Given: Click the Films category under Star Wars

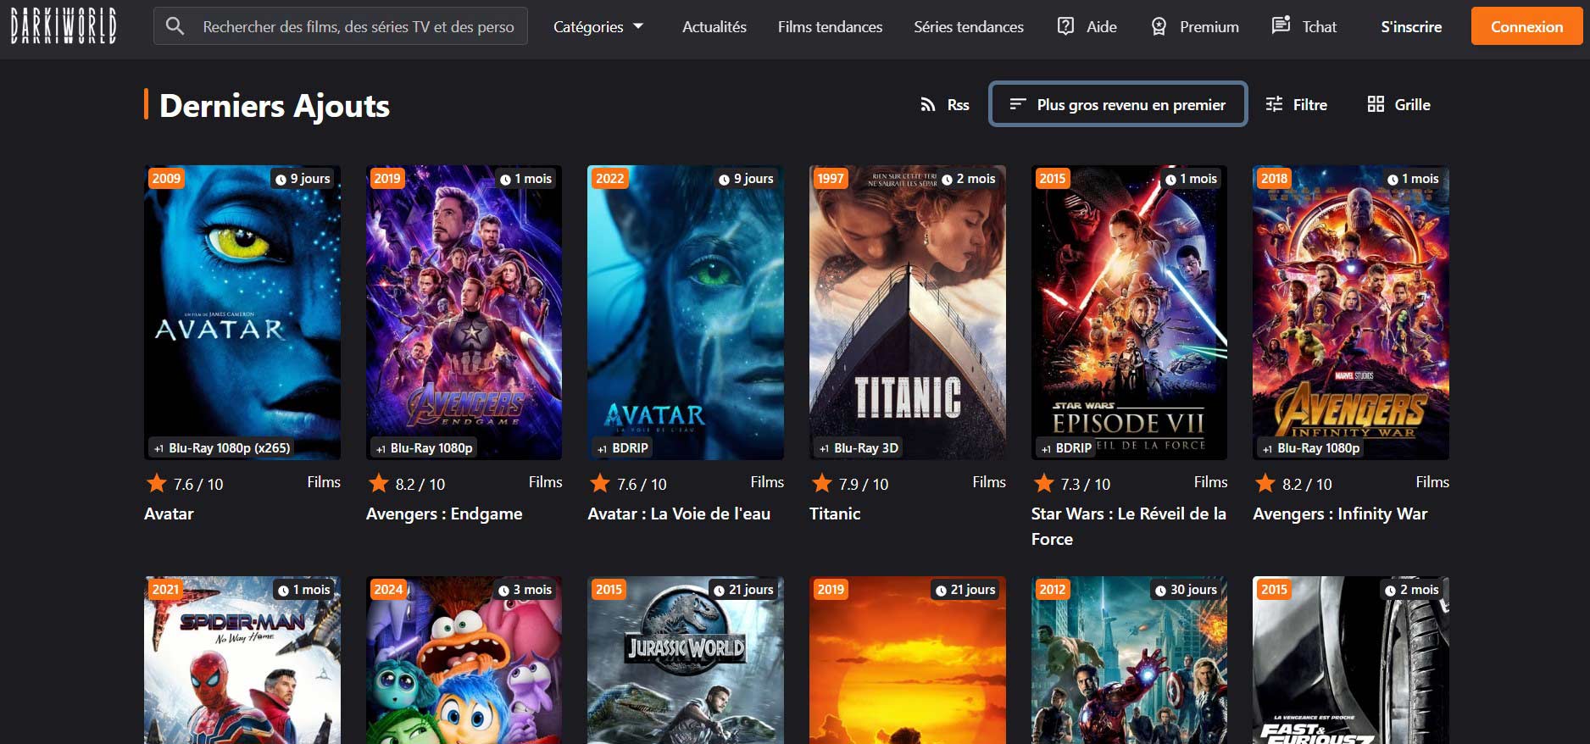Looking at the screenshot, I should [1210, 481].
